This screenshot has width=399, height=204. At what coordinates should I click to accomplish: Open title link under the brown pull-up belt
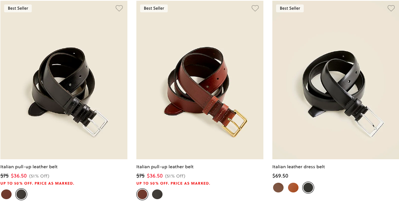(x=165, y=167)
